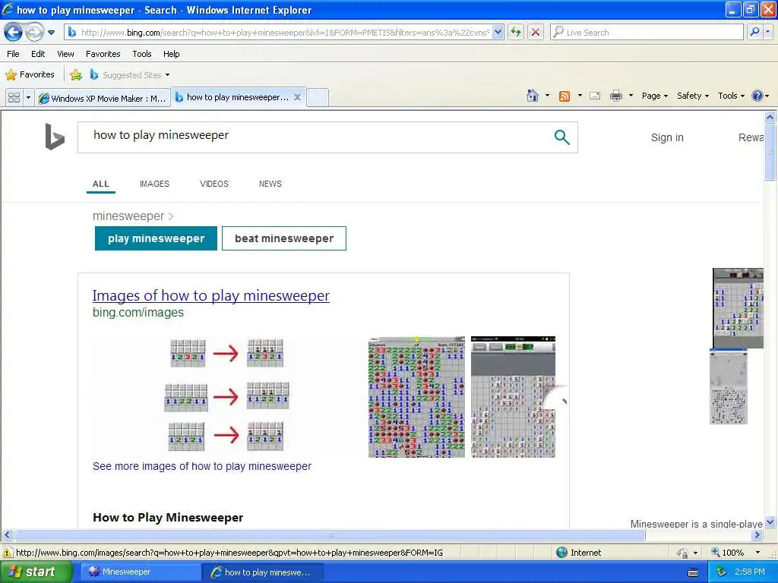
Task: Click the Windows start button
Action: (35, 572)
